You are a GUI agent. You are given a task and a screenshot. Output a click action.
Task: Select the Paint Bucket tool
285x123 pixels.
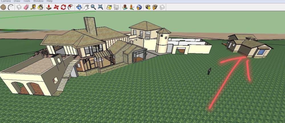(41, 7)
